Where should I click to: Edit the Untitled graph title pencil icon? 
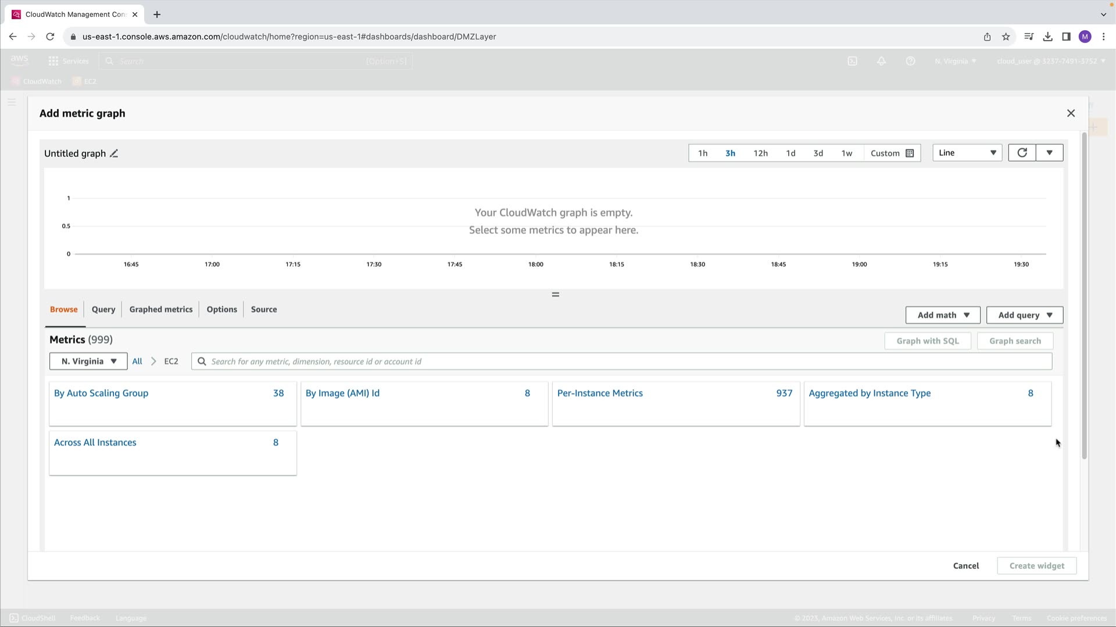pyautogui.click(x=114, y=154)
